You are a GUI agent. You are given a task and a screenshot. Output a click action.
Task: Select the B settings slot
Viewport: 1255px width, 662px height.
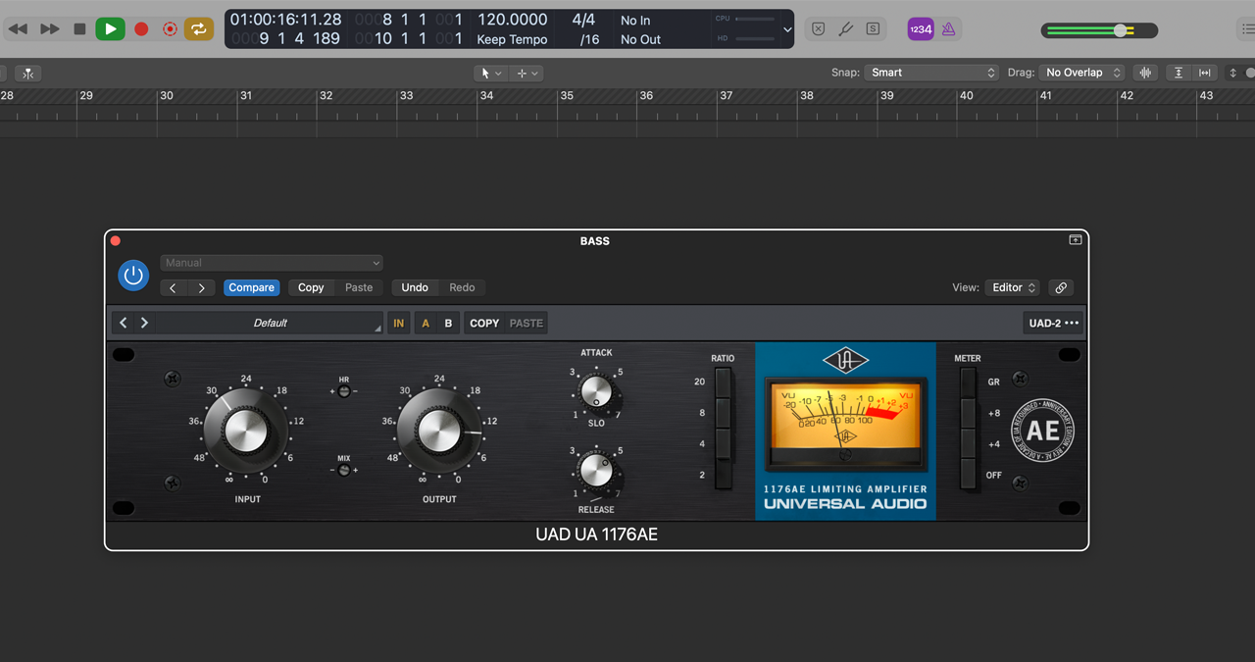[x=448, y=323]
